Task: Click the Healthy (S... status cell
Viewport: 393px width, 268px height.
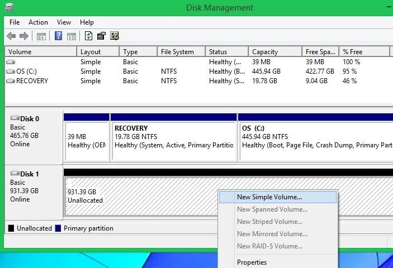Action: point(226,81)
